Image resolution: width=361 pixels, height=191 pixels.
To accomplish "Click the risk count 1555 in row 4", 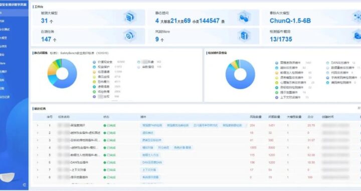I will click(253, 148).
